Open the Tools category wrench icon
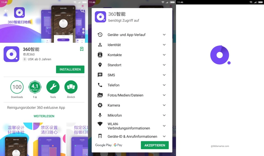Image resolution: width=264 pixels, height=156 pixels. tap(53, 87)
